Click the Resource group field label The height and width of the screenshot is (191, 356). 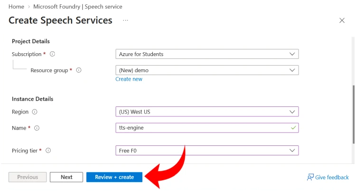[49, 70]
